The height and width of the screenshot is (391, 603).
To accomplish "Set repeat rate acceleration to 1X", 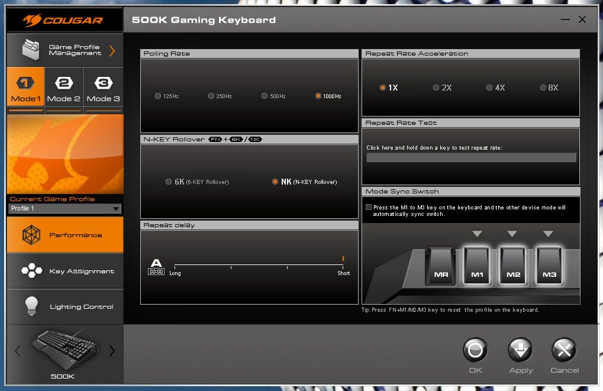I will 383,88.
